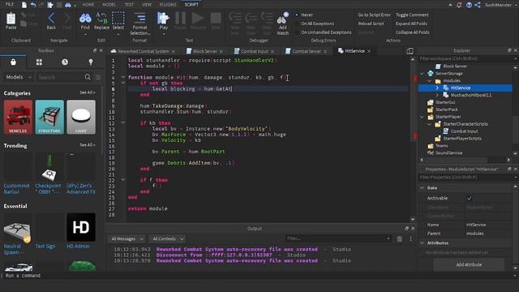Select MuchachoHitboxV1.1 in Explorer
The image size is (519, 292).
click(470, 95)
